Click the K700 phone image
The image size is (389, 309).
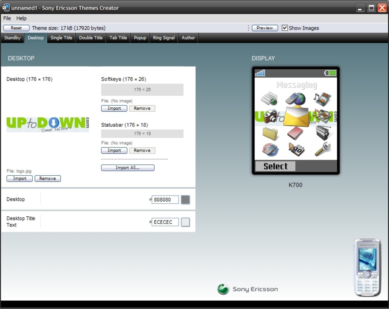pos(367,268)
